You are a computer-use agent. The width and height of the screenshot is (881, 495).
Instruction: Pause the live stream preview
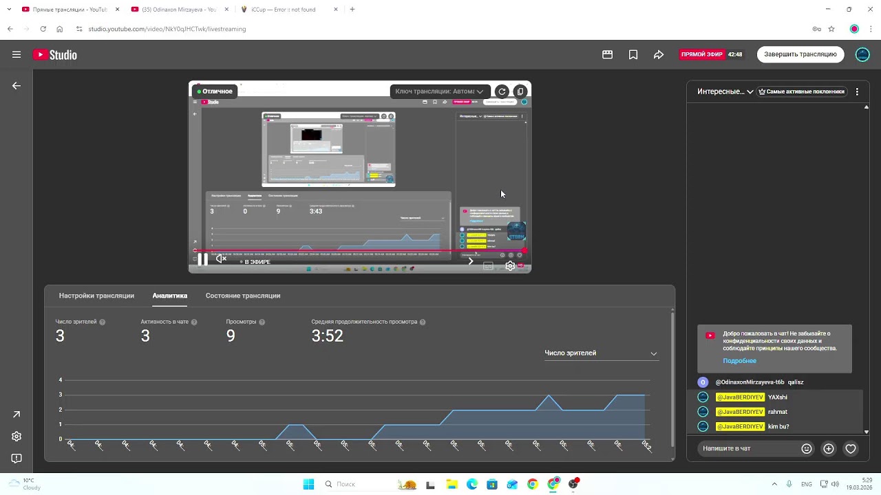[x=202, y=259]
